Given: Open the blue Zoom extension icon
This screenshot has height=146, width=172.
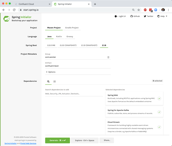Looking at the screenshot, I should click(x=156, y=10).
